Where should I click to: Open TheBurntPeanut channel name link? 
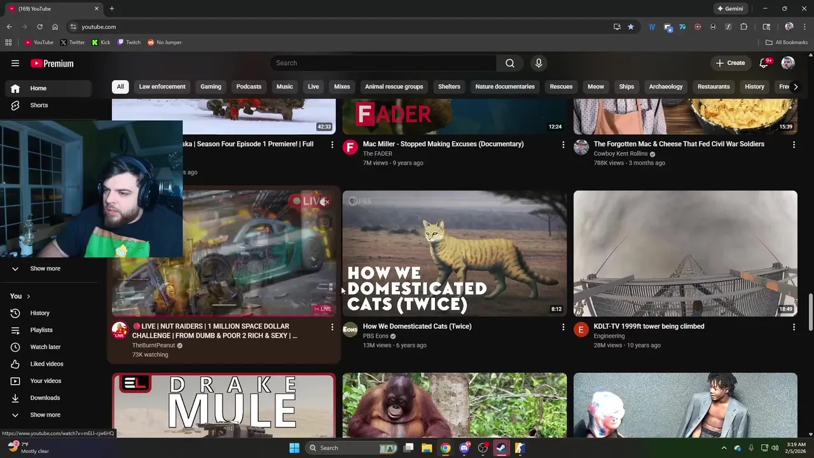pyautogui.click(x=153, y=345)
